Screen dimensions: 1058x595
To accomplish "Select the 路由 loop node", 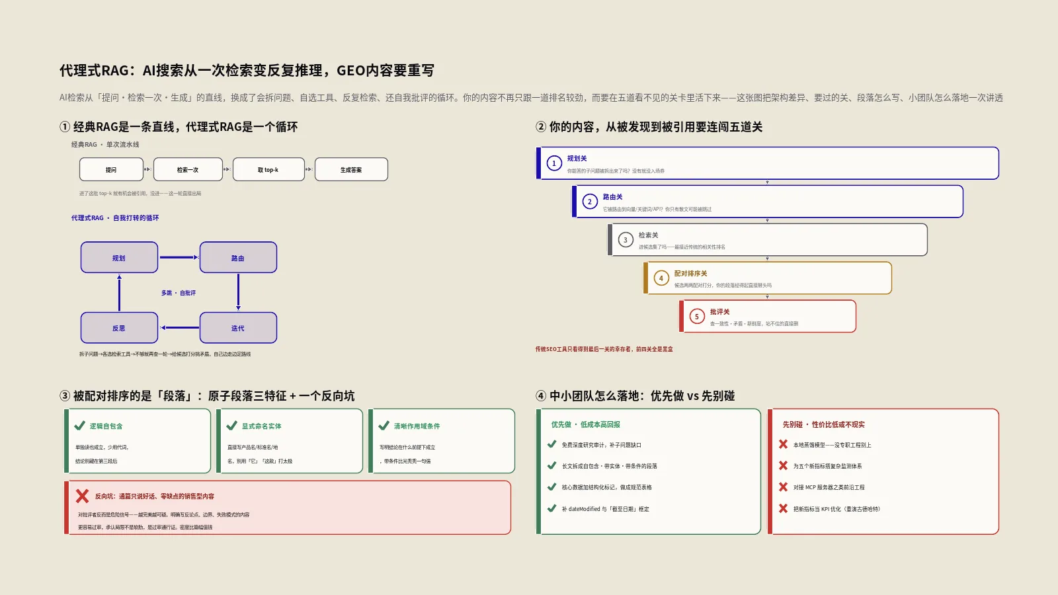I will click(x=238, y=257).
